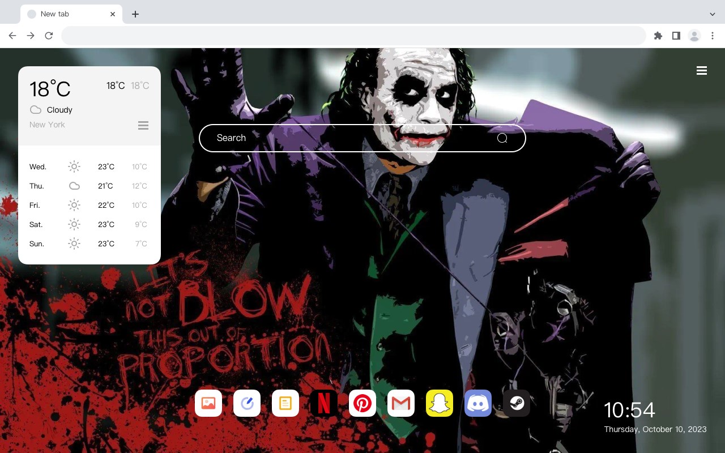This screenshot has width=725, height=453.
Task: Click the search magnifier icon
Action: (x=502, y=138)
